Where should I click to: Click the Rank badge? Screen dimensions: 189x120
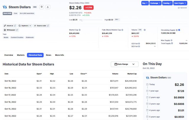pyautogui.click(x=7, y=13)
